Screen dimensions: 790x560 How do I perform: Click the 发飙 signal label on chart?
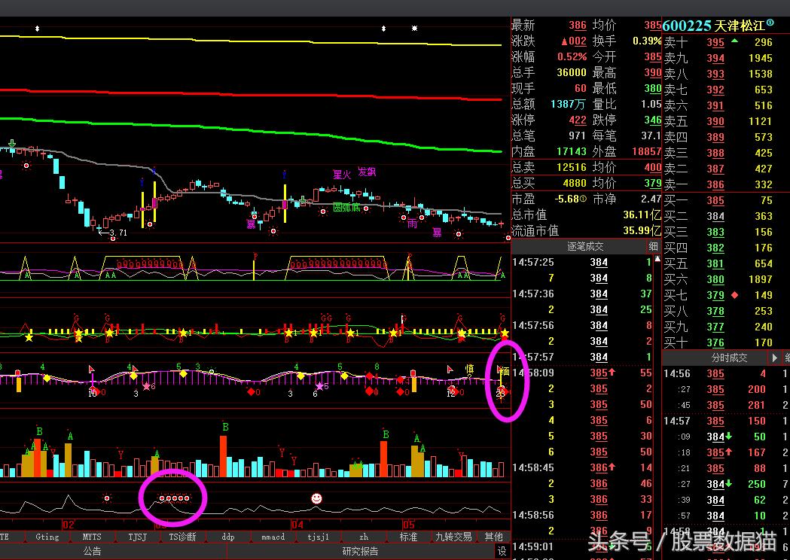(x=367, y=172)
